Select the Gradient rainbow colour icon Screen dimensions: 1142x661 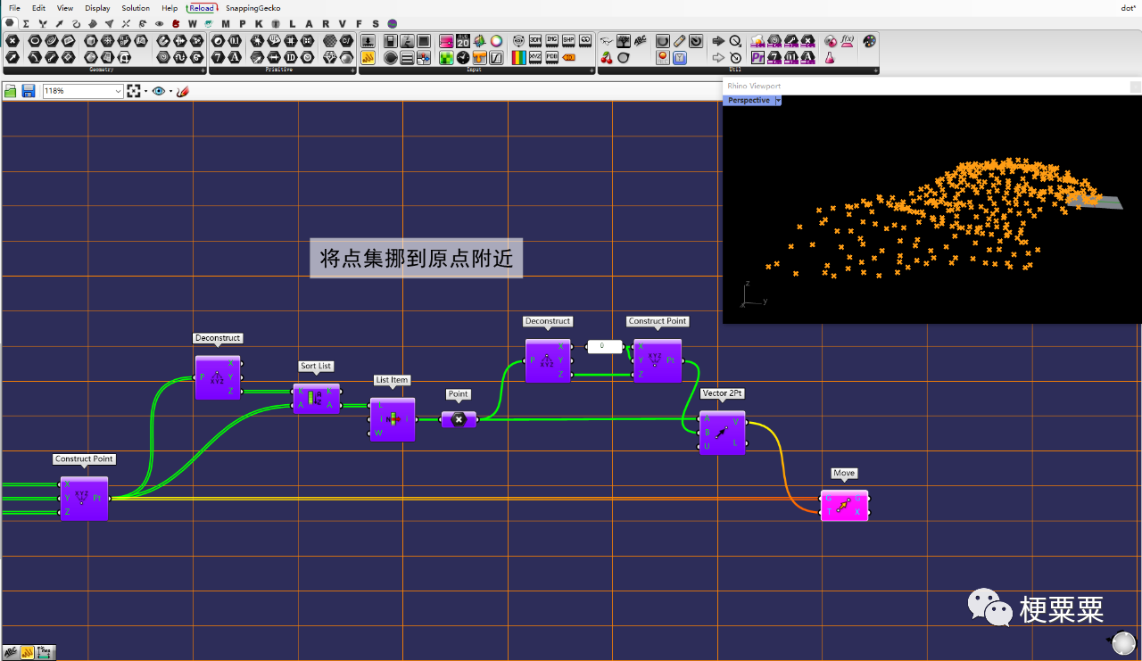click(519, 57)
